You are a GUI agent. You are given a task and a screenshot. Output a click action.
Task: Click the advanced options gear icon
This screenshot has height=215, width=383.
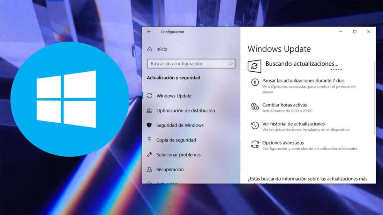point(255,145)
